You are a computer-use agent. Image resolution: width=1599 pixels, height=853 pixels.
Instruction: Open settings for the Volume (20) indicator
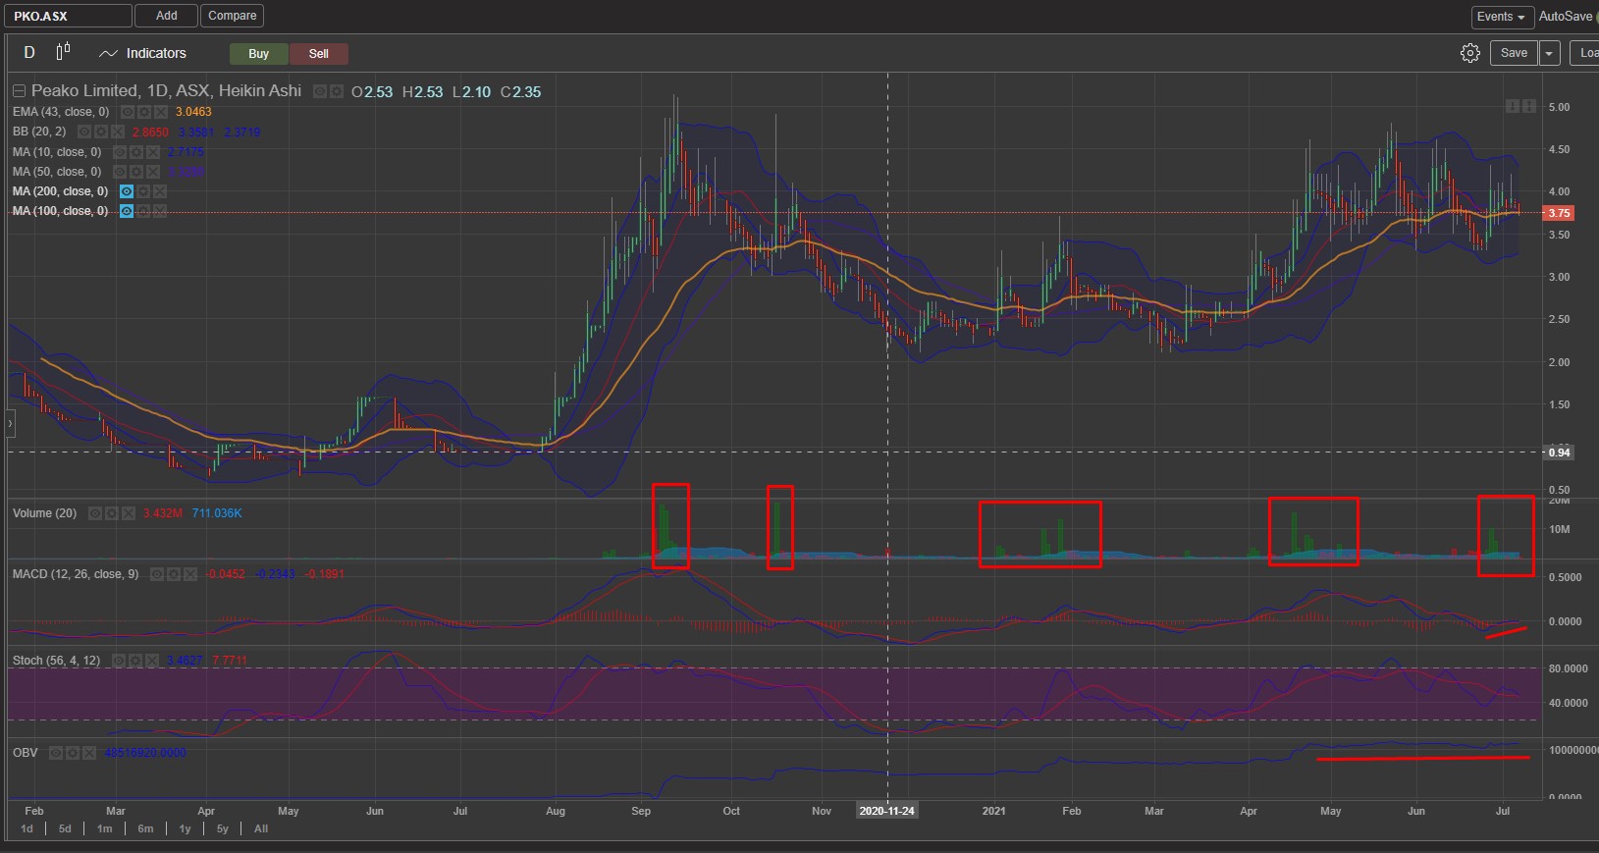point(112,513)
